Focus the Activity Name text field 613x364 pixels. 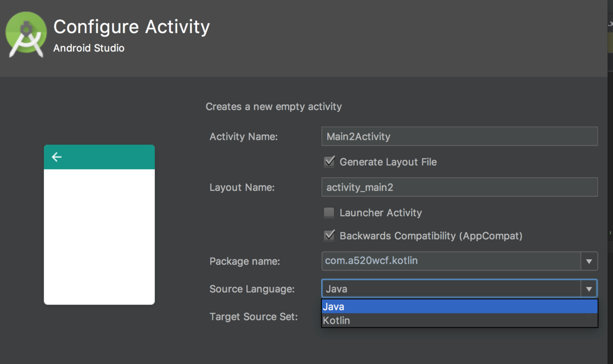pyautogui.click(x=459, y=136)
